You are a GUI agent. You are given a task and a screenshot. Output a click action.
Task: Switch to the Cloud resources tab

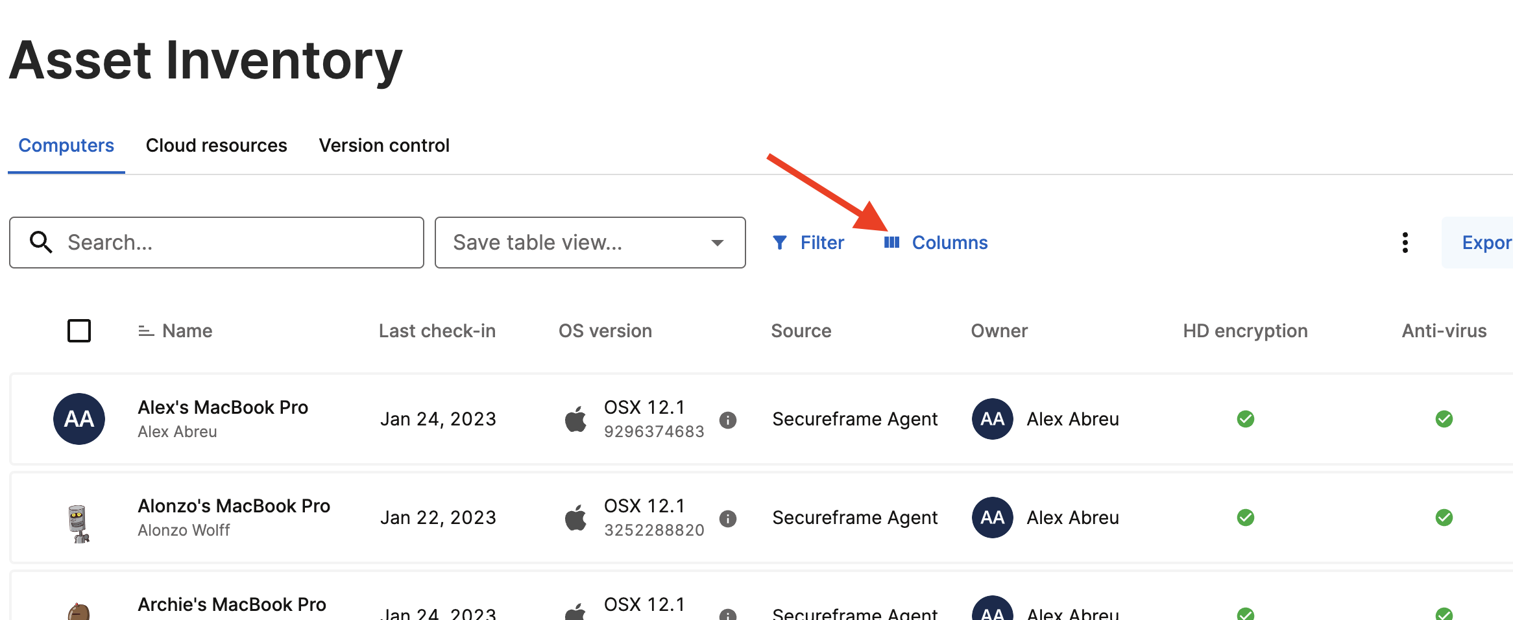tap(216, 145)
